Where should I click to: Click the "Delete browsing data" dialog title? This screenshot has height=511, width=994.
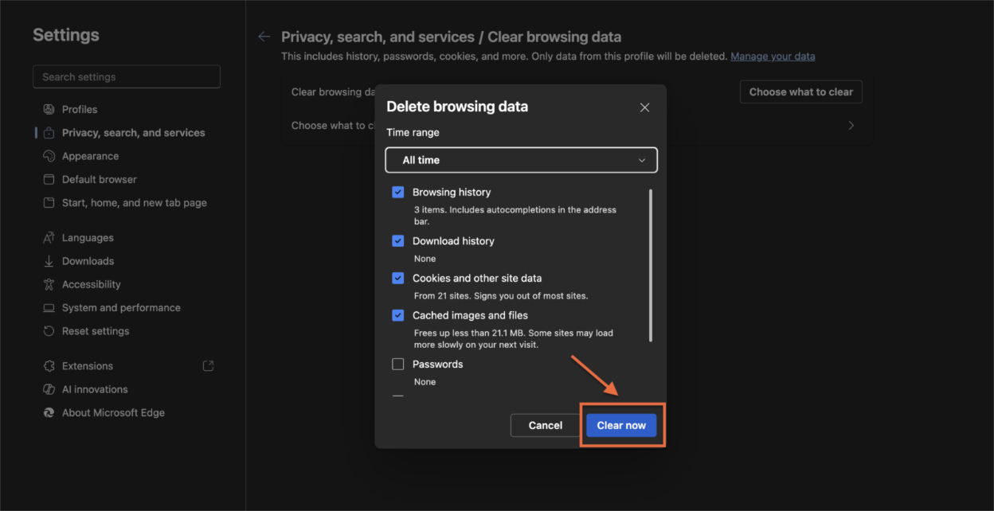point(457,107)
